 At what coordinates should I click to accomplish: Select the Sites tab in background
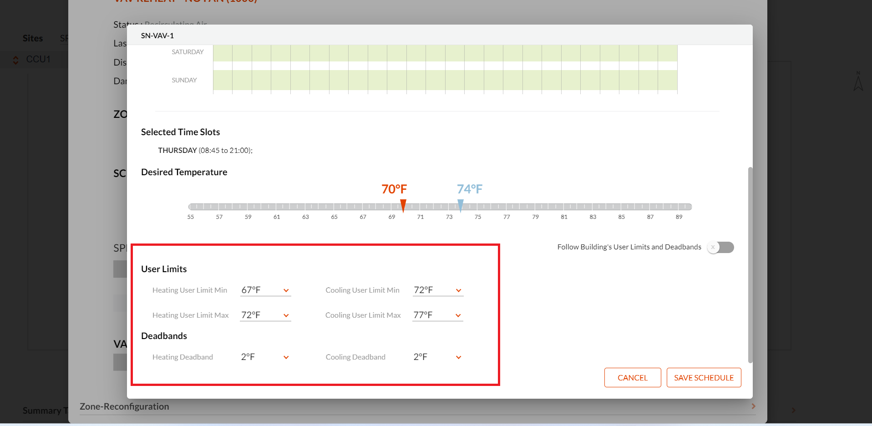(33, 38)
